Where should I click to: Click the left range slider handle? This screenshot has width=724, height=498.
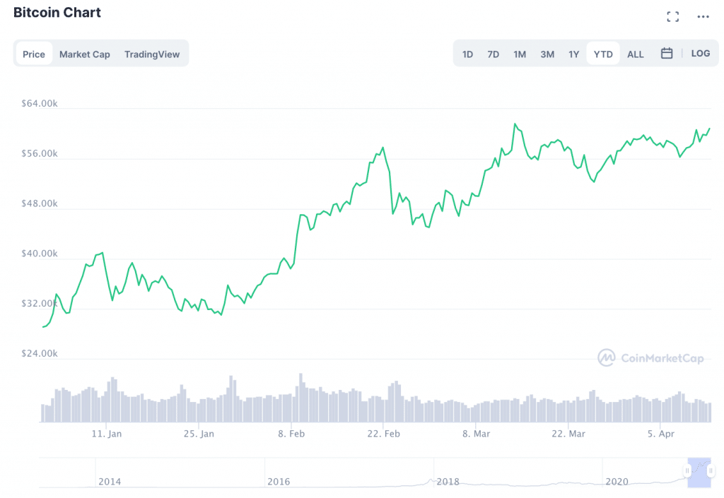click(687, 470)
